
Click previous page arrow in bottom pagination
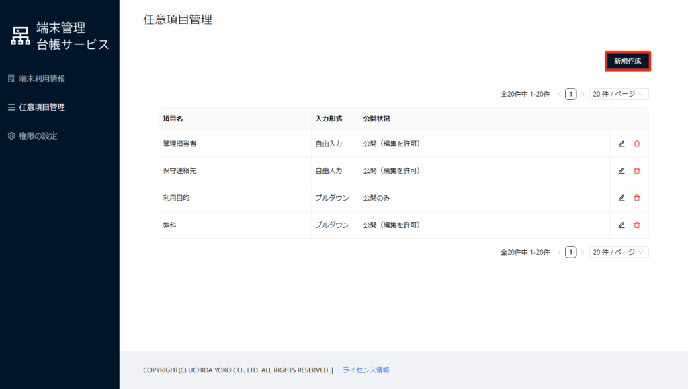coord(559,252)
